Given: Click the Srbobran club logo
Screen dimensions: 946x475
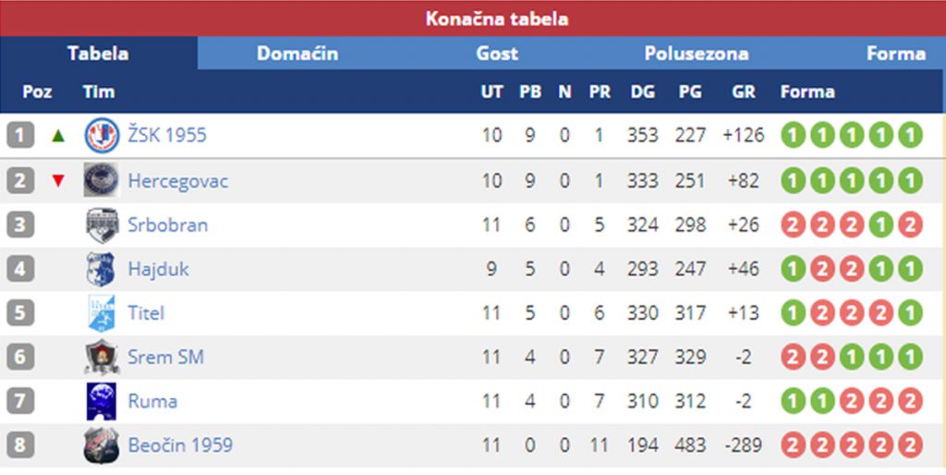Looking at the screenshot, I should point(102,225).
